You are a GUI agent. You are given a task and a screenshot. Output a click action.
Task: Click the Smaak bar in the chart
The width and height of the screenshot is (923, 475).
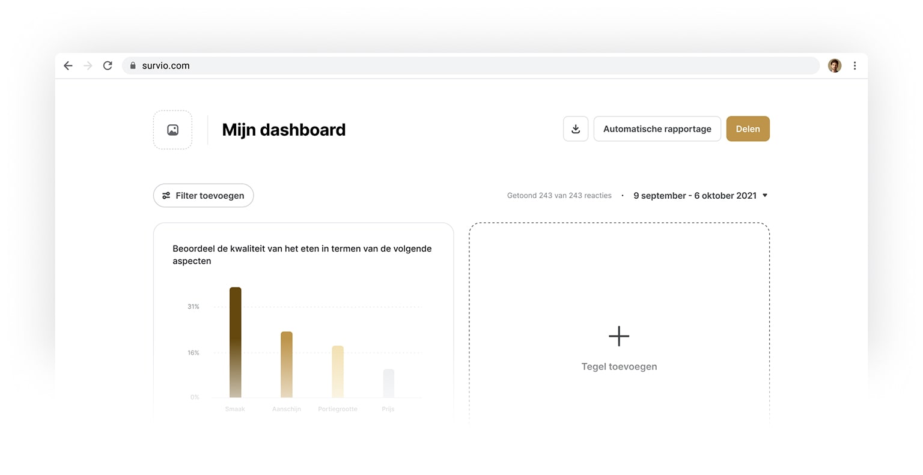coord(234,342)
